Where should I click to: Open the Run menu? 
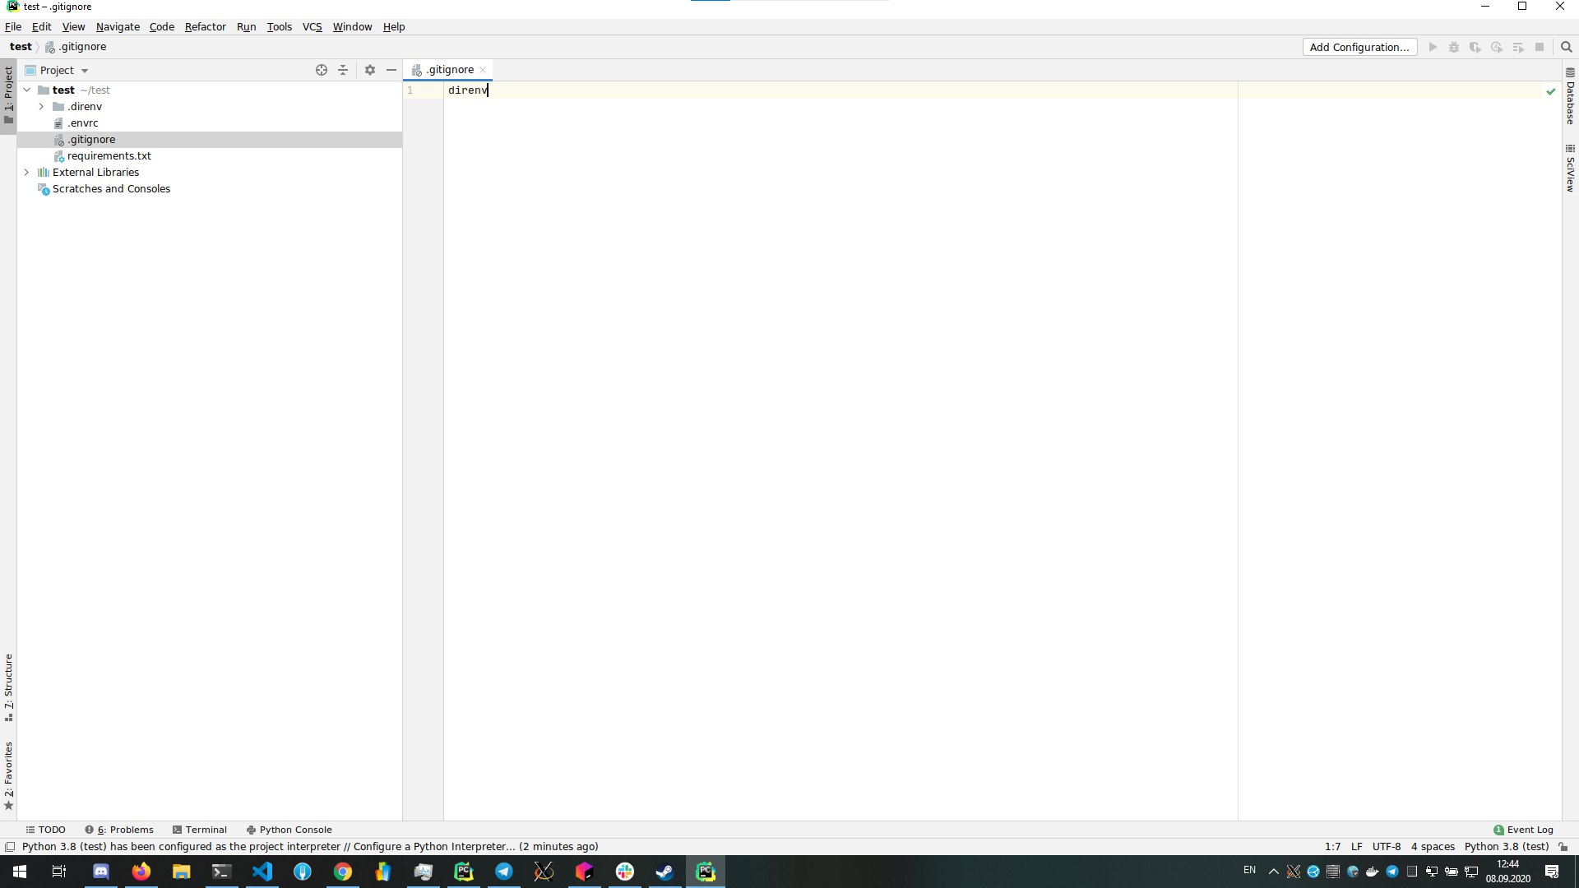(x=246, y=26)
